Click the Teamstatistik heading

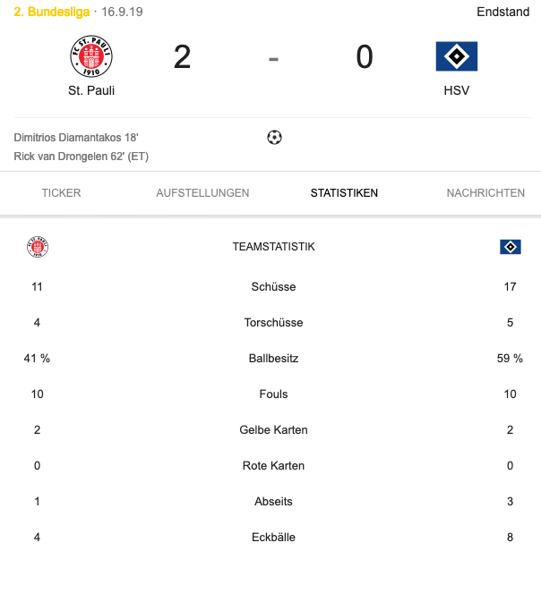click(x=273, y=247)
